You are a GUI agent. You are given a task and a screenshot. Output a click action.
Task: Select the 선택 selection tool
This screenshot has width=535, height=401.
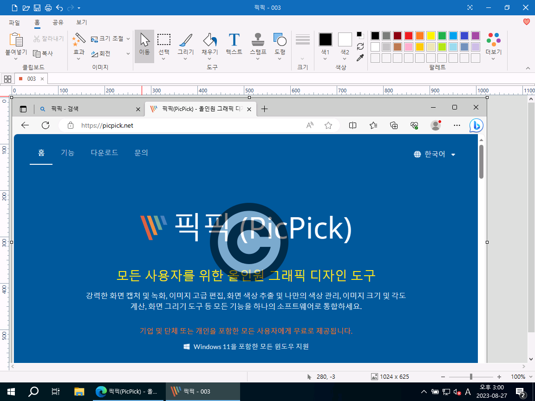click(x=164, y=46)
